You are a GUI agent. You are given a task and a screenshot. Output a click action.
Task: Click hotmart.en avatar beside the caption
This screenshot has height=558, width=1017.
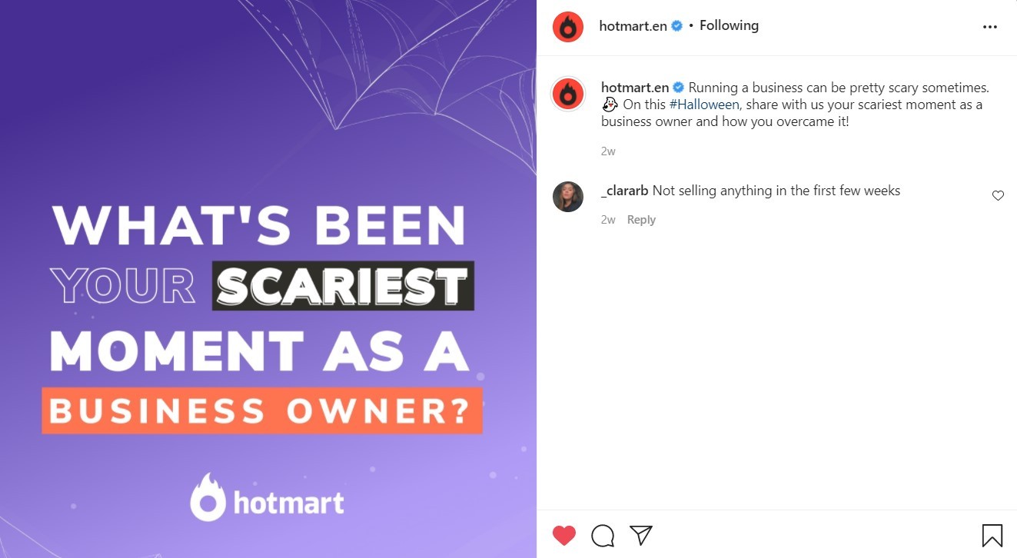click(568, 94)
